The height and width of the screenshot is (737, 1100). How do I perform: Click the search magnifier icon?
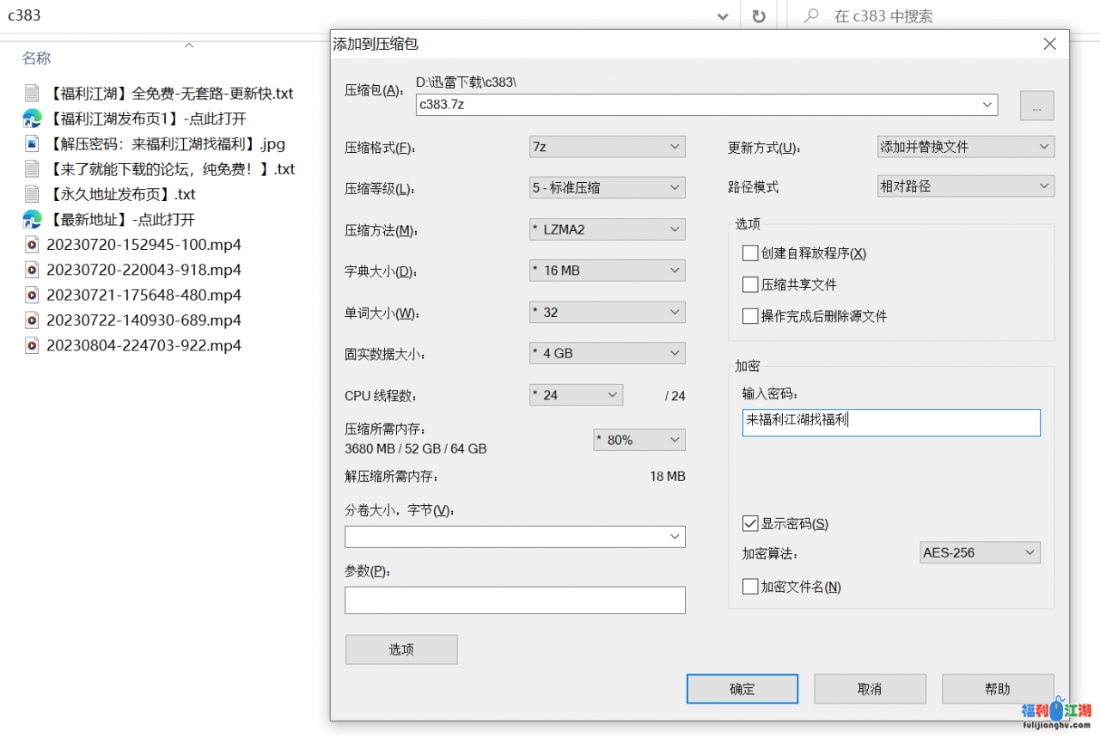point(810,16)
